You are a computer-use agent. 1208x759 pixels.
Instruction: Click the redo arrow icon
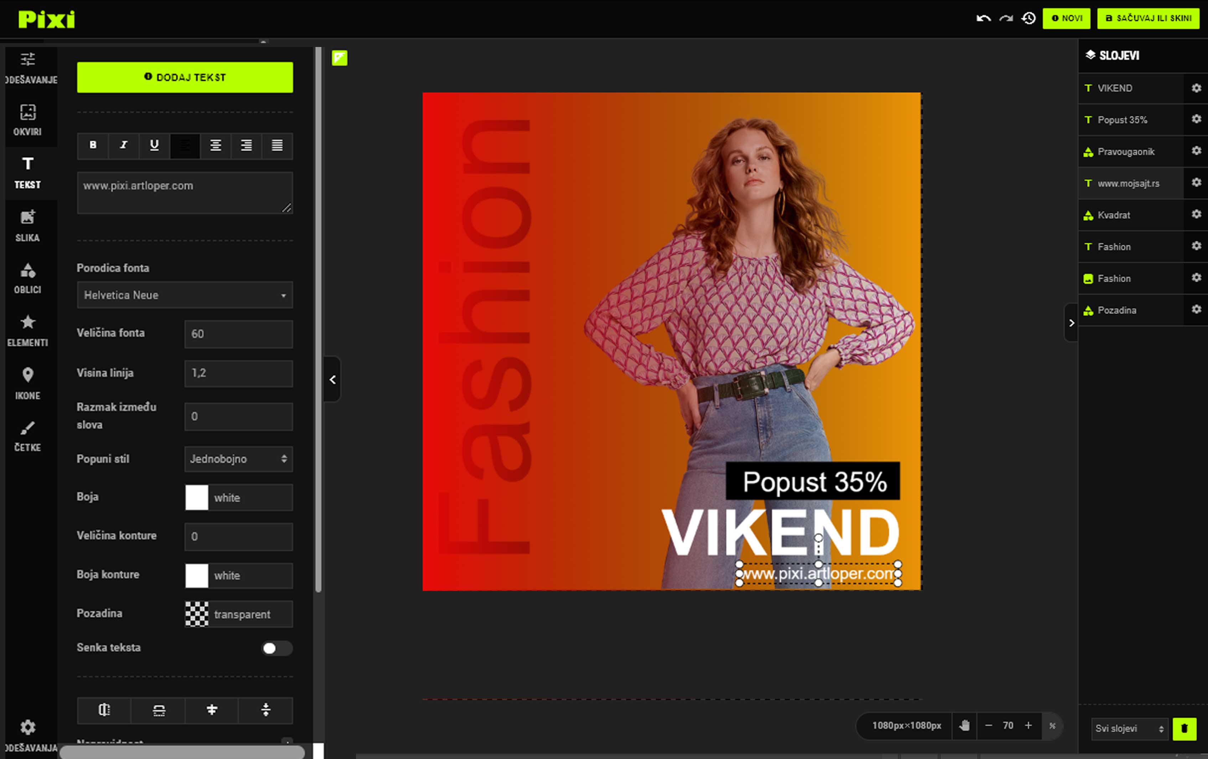pyautogui.click(x=1006, y=19)
